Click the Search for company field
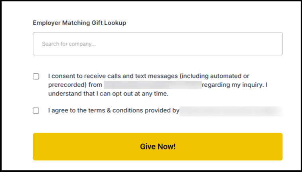 coord(158,44)
